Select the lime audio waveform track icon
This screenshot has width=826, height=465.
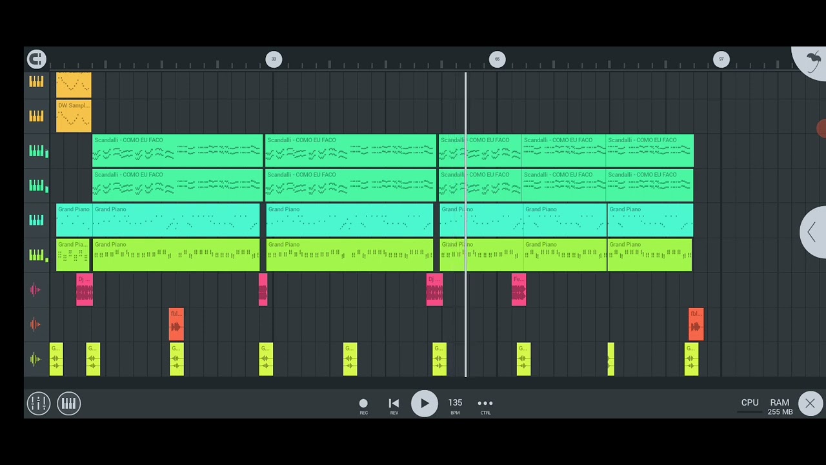tap(35, 360)
